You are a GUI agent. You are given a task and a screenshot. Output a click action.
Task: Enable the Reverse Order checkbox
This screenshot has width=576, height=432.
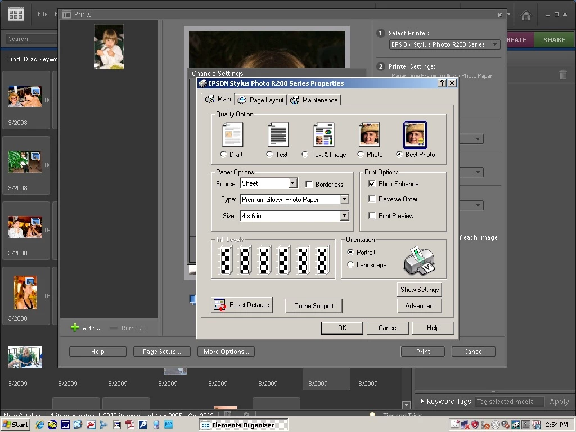tap(372, 199)
